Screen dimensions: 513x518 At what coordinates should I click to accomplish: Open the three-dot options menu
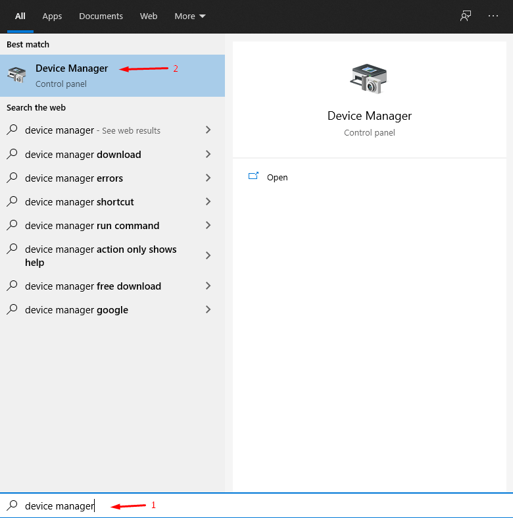tap(493, 16)
